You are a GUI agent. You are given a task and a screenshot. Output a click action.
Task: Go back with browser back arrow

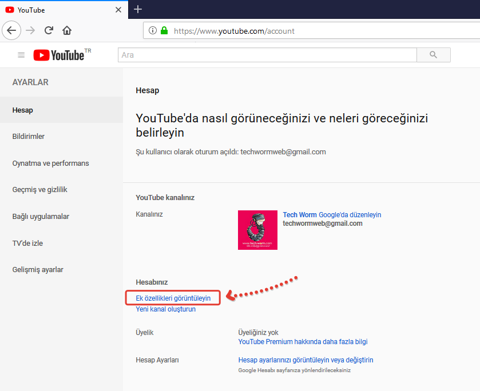point(12,30)
